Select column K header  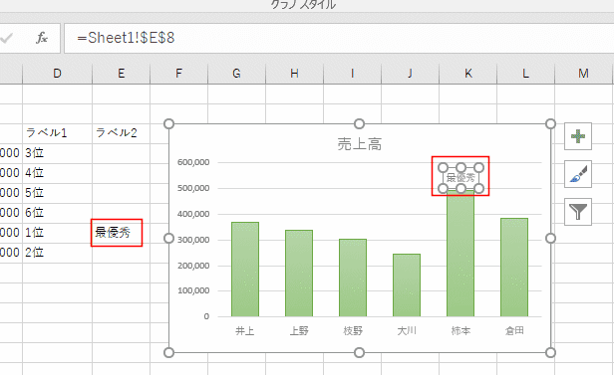467,74
